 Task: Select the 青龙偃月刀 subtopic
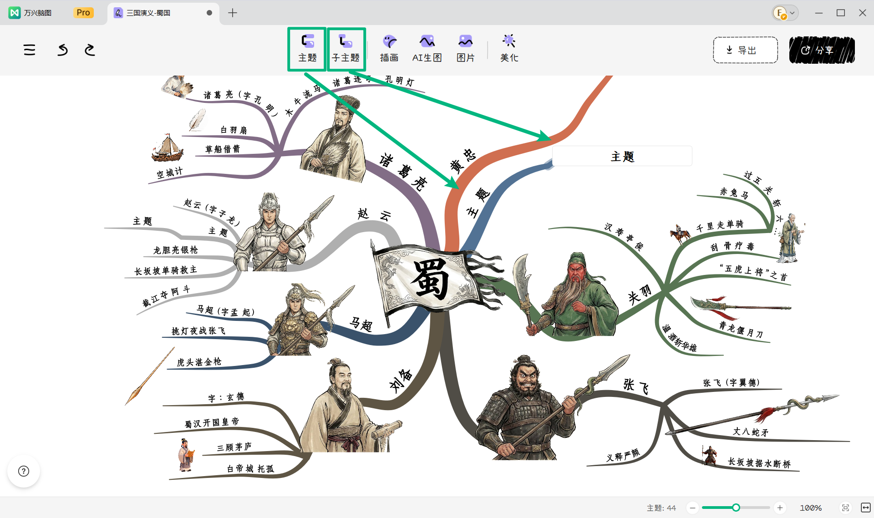click(x=741, y=330)
